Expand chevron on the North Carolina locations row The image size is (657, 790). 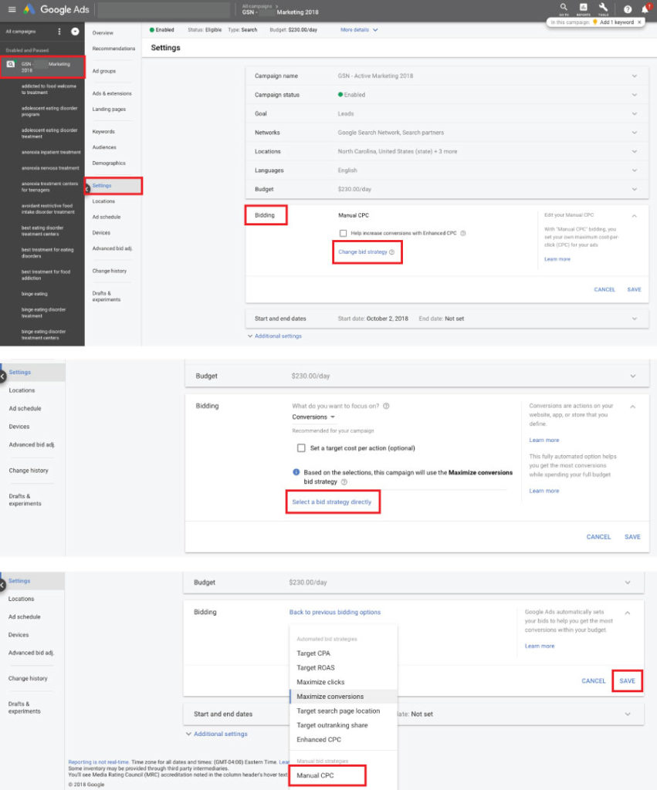tap(635, 152)
